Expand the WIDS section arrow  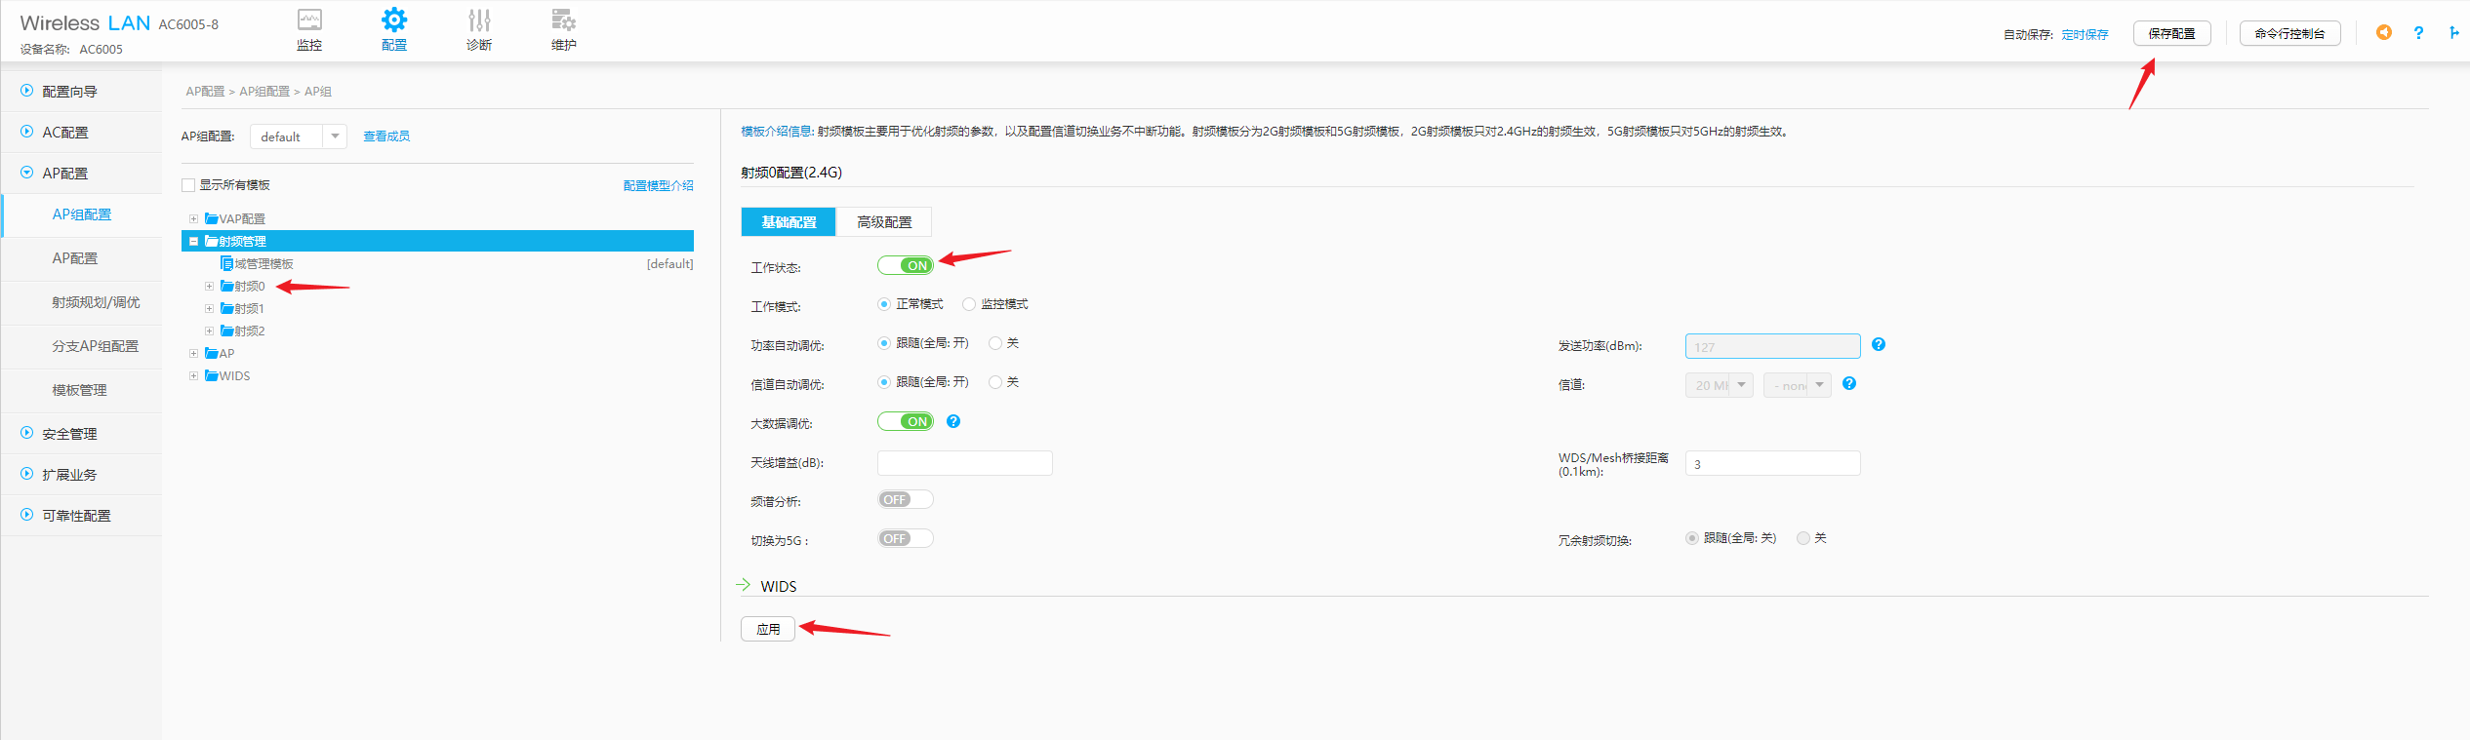point(744,585)
